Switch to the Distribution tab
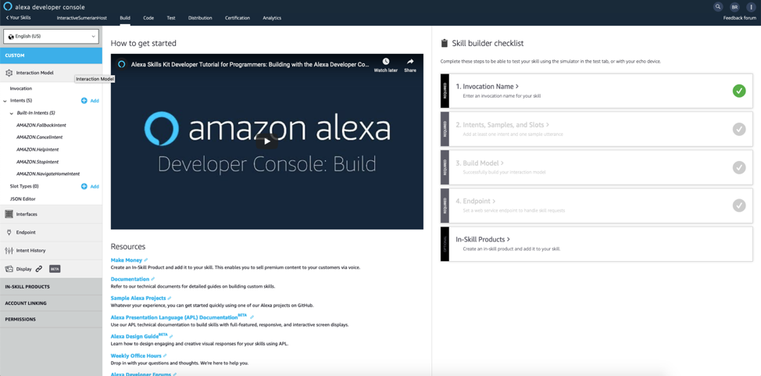761x376 pixels. [200, 18]
